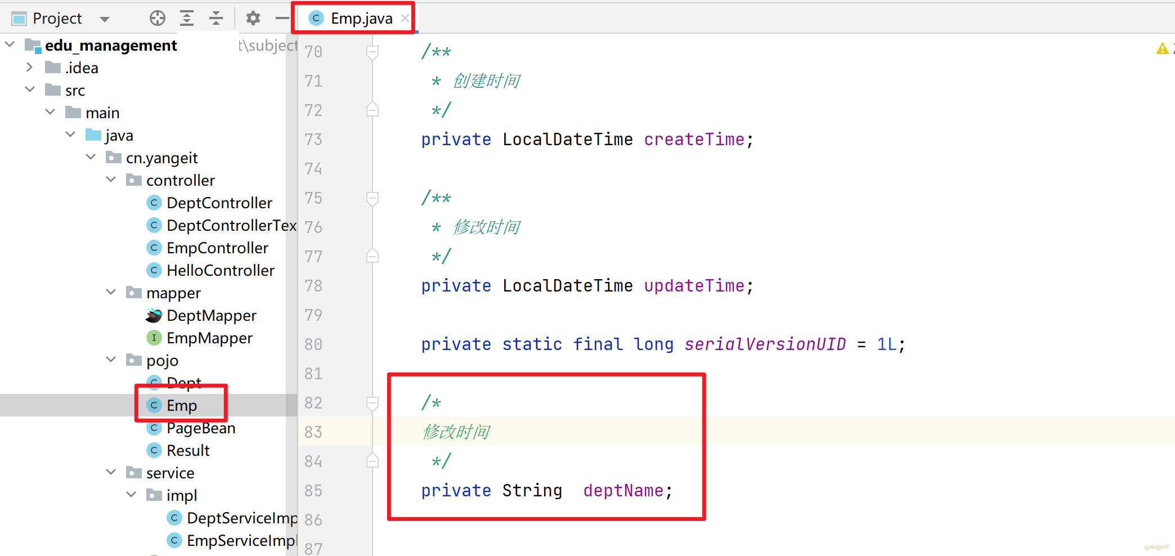Collapse the service package
This screenshot has height=556, width=1175.
(x=111, y=472)
